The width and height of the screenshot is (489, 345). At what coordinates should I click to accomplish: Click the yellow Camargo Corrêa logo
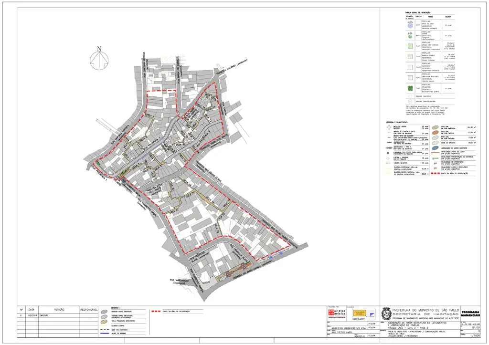[359, 314]
